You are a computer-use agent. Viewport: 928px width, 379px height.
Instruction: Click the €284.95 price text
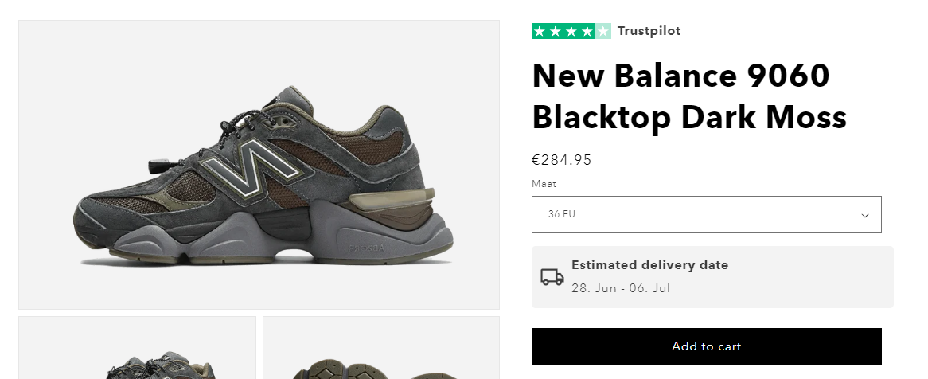tap(562, 160)
